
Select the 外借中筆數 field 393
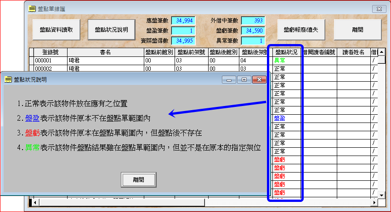(253, 21)
